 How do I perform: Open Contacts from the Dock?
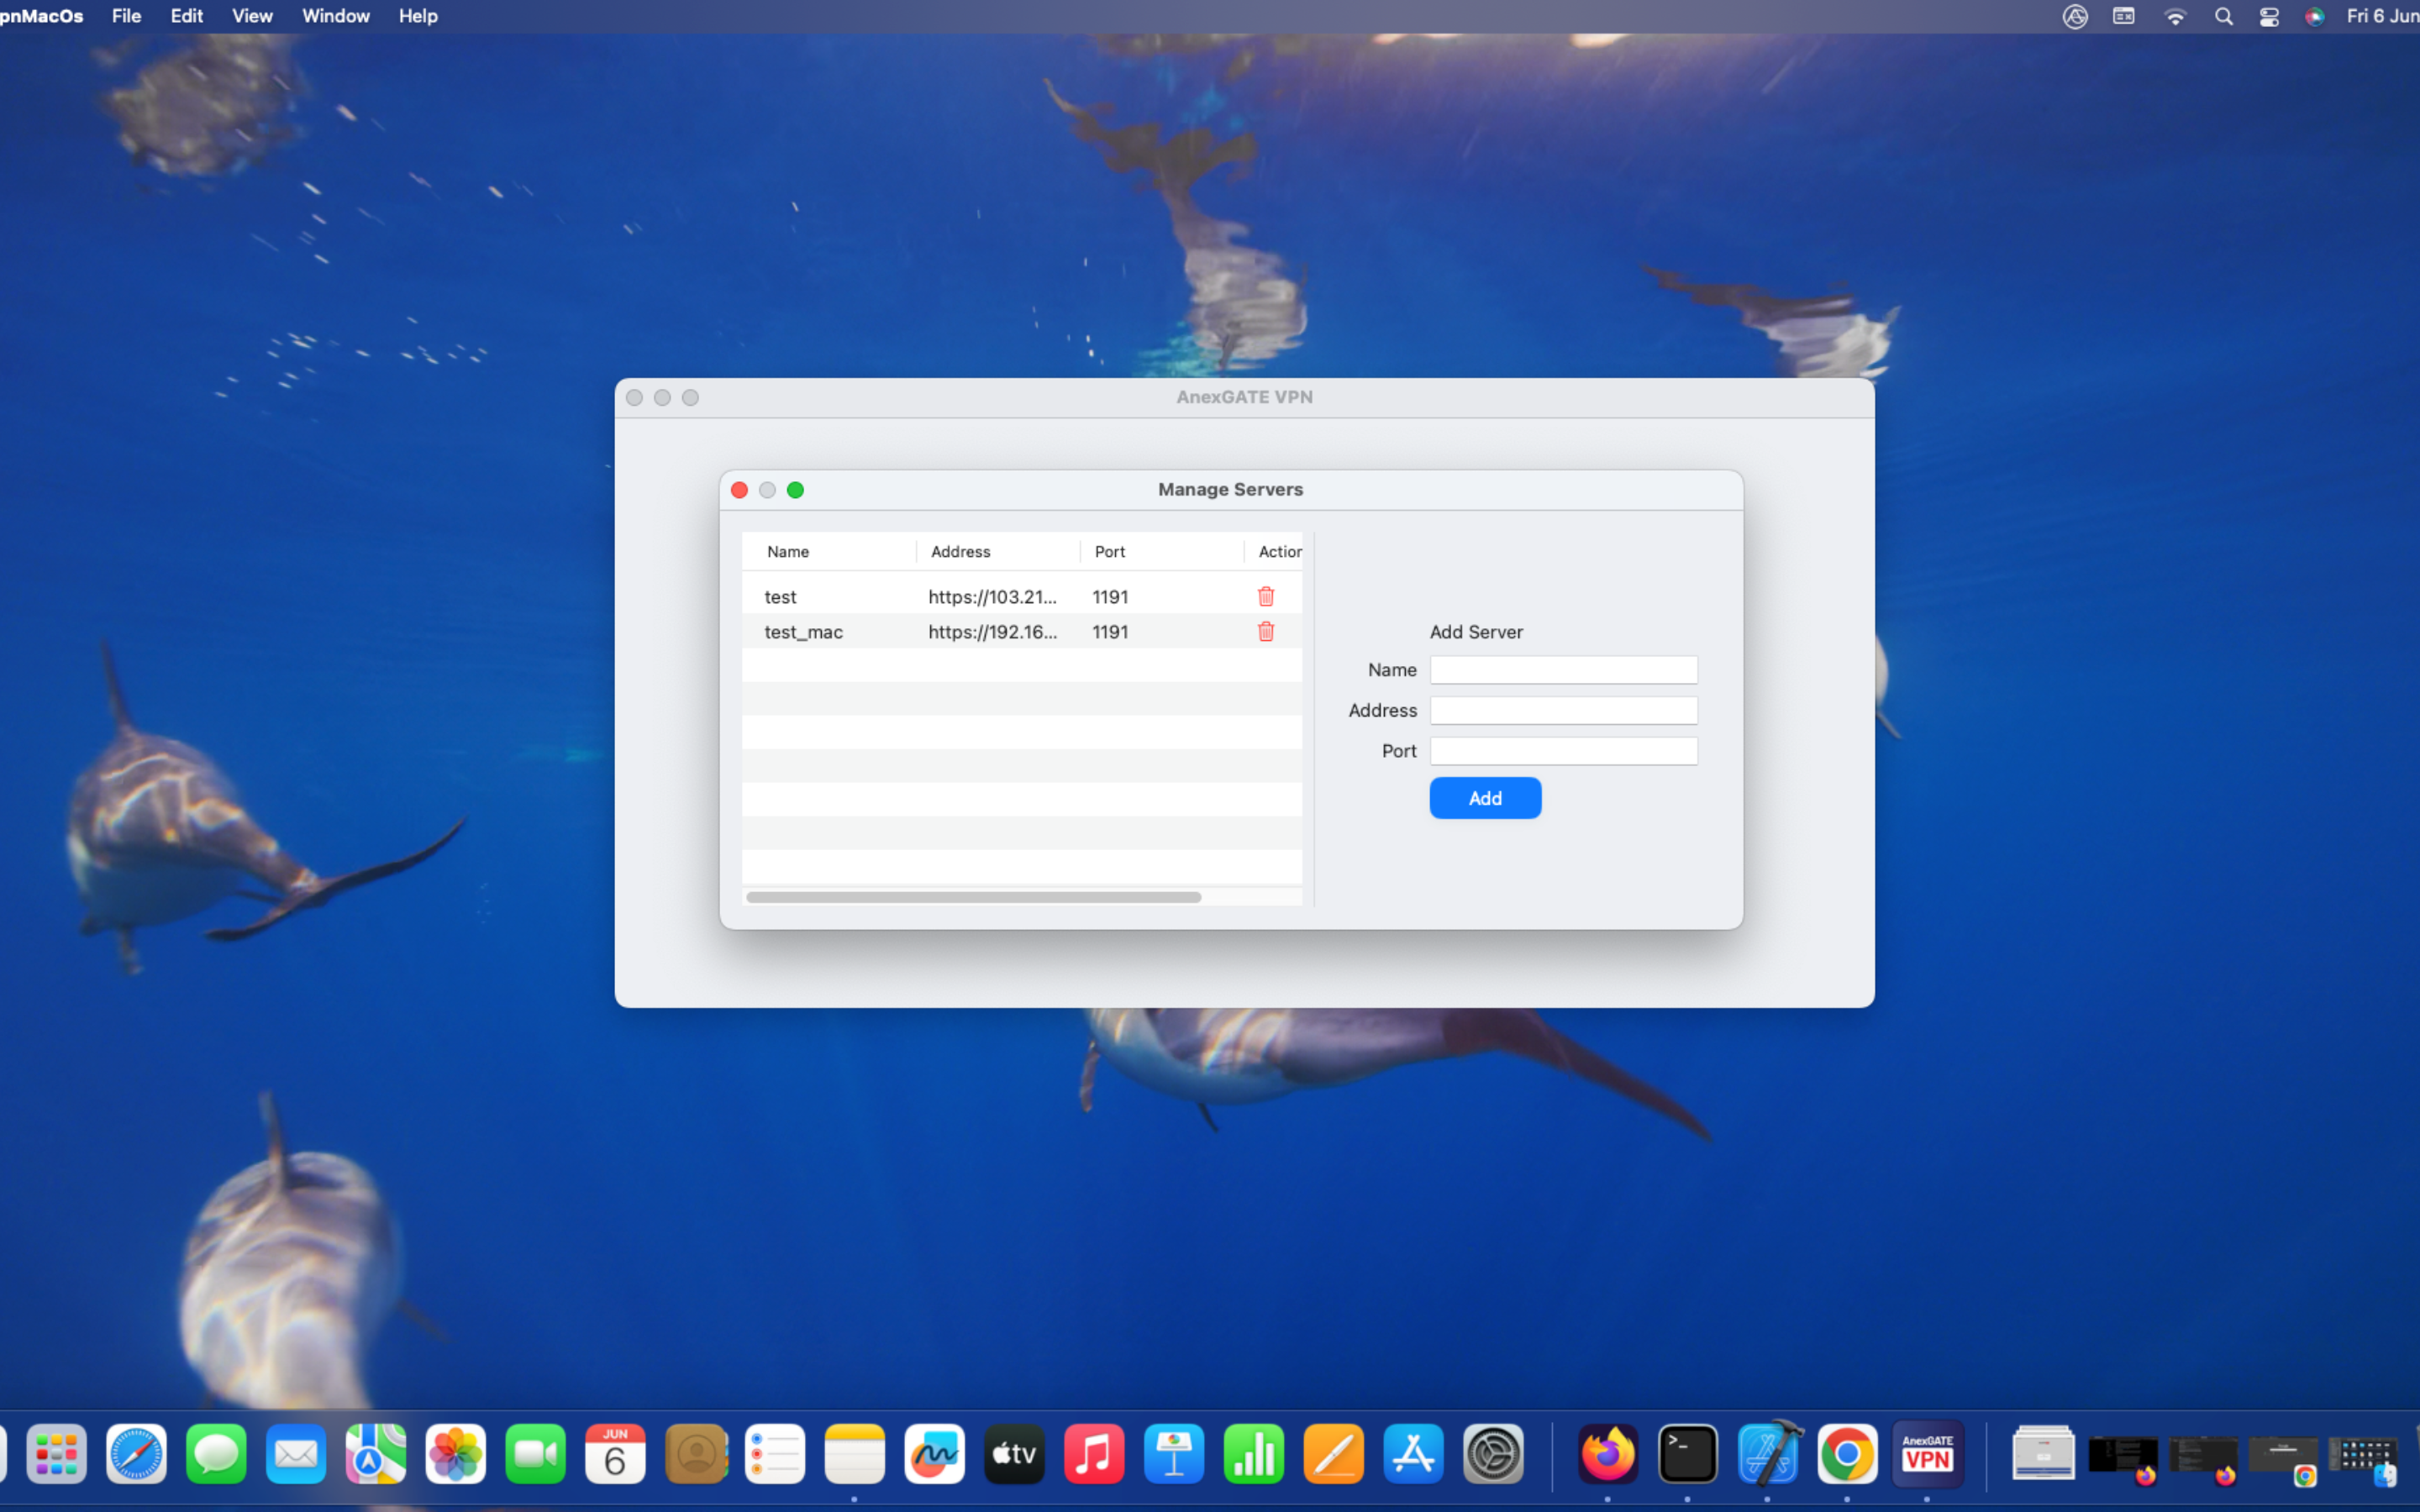696,1454
